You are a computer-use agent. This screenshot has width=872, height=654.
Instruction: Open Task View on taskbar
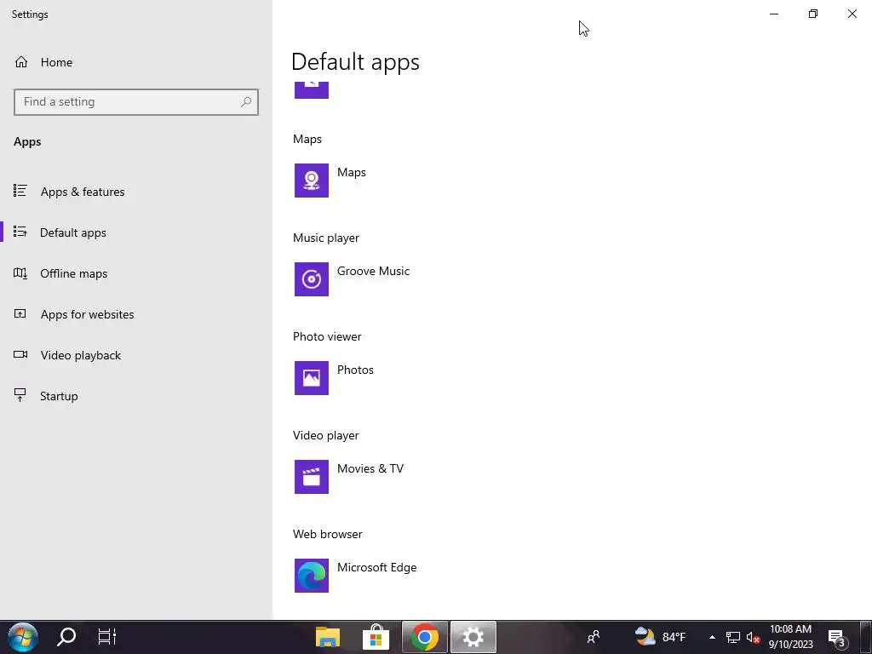click(x=106, y=637)
